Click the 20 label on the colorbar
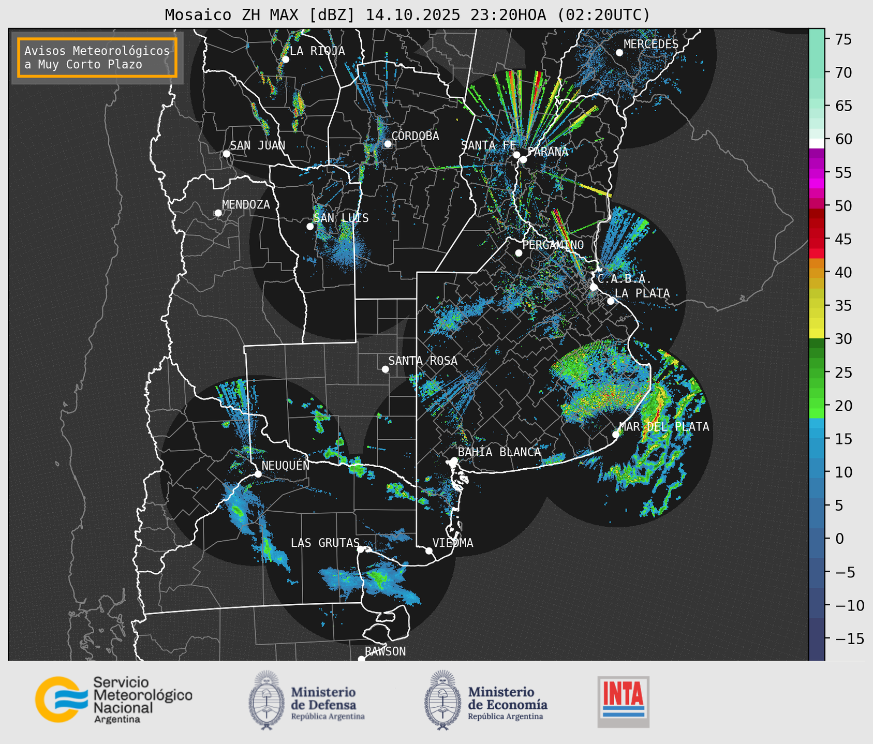This screenshot has height=744, width=873. point(844,406)
